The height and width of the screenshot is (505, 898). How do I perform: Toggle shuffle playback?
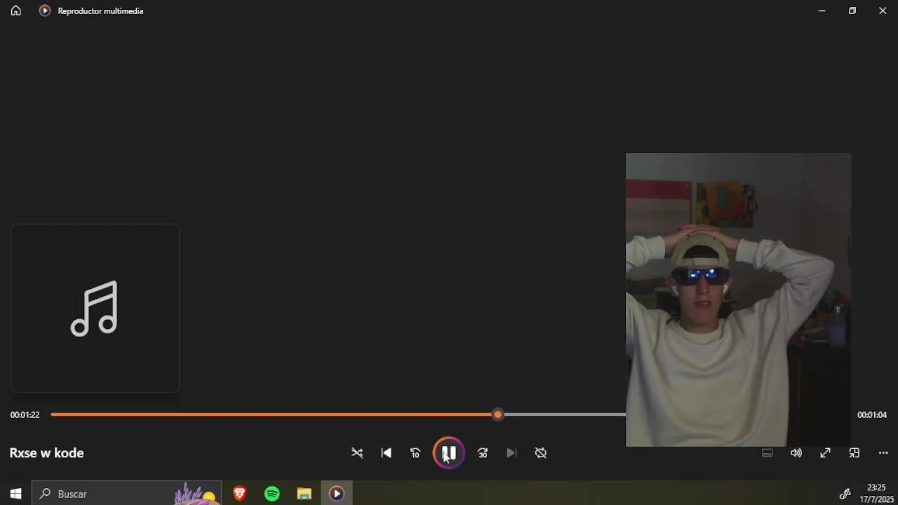[x=357, y=453]
